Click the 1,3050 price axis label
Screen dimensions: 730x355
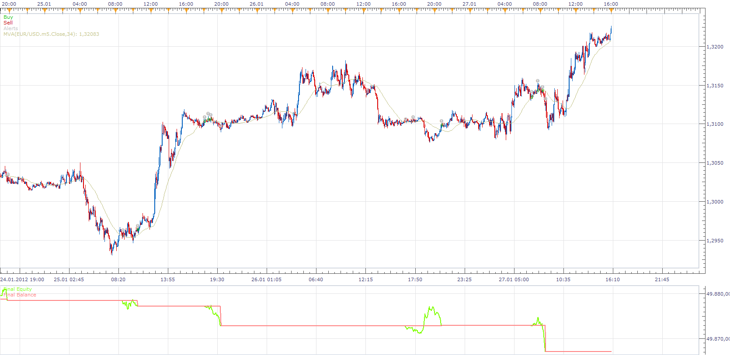[715, 163]
